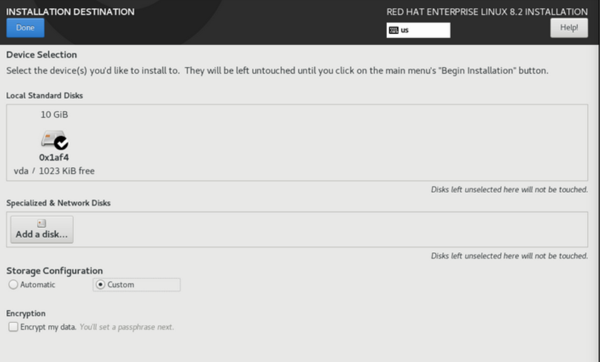The image size is (600, 362).
Task: Click the Encryption heading
Action: pyautogui.click(x=26, y=313)
